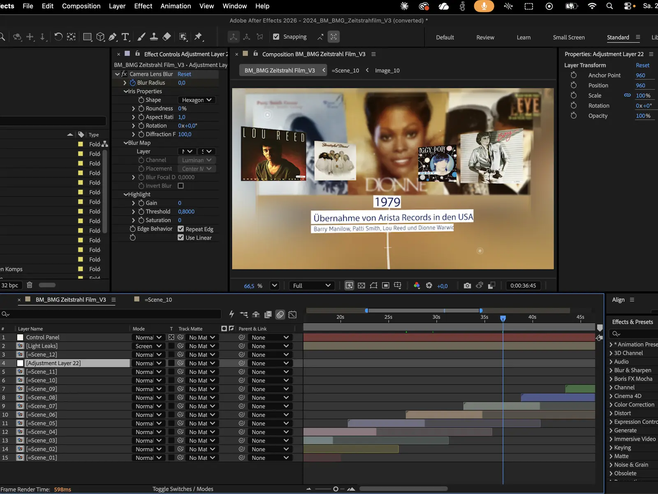Image resolution: width=658 pixels, height=494 pixels.
Task: Select the Horizontal Type tool
Action: click(125, 37)
